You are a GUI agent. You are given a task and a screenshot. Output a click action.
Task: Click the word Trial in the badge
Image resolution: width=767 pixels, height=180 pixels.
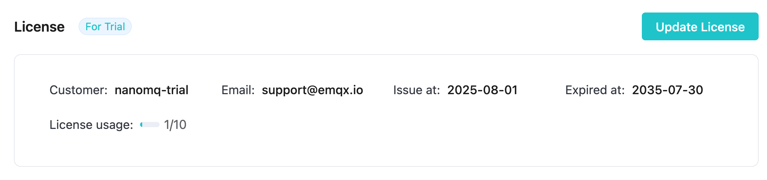[x=115, y=27]
